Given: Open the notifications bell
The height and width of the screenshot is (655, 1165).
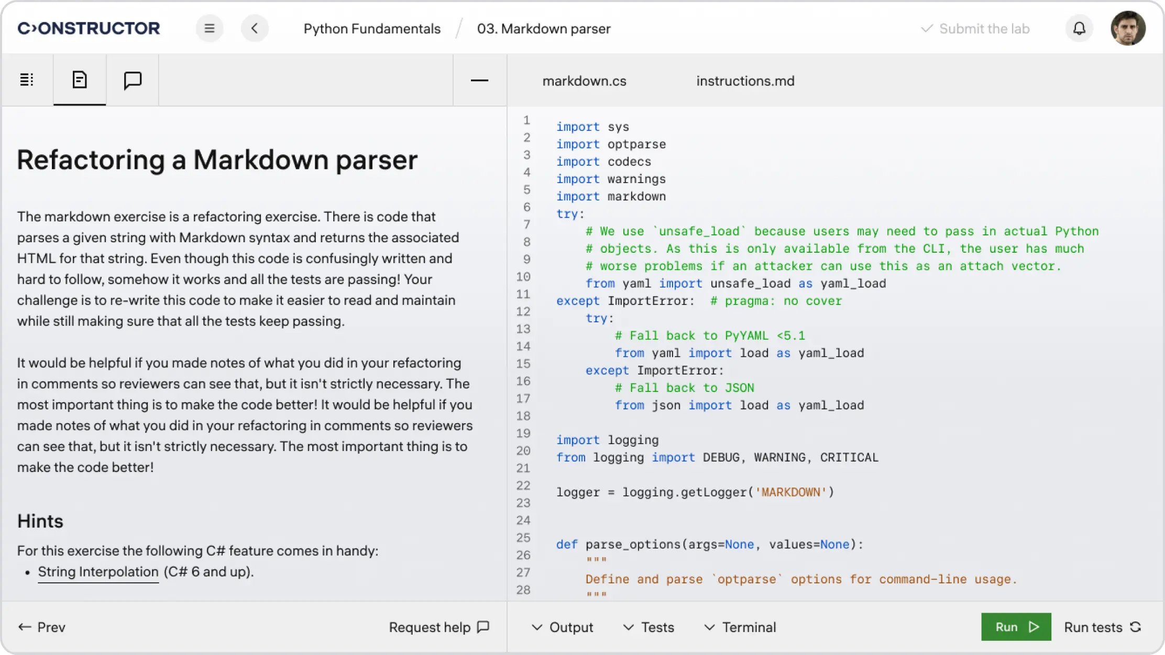Looking at the screenshot, I should point(1079,28).
